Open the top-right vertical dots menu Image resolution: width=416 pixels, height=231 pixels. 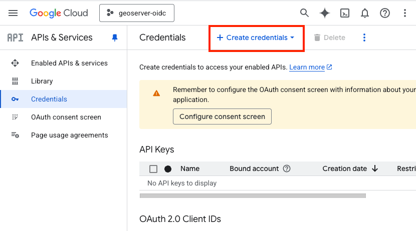(x=405, y=13)
